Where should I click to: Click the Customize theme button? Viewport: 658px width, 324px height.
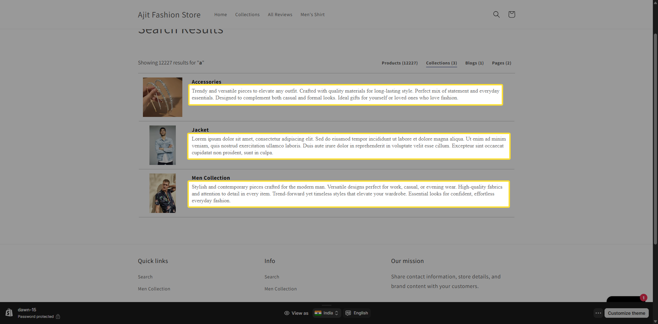626,313
